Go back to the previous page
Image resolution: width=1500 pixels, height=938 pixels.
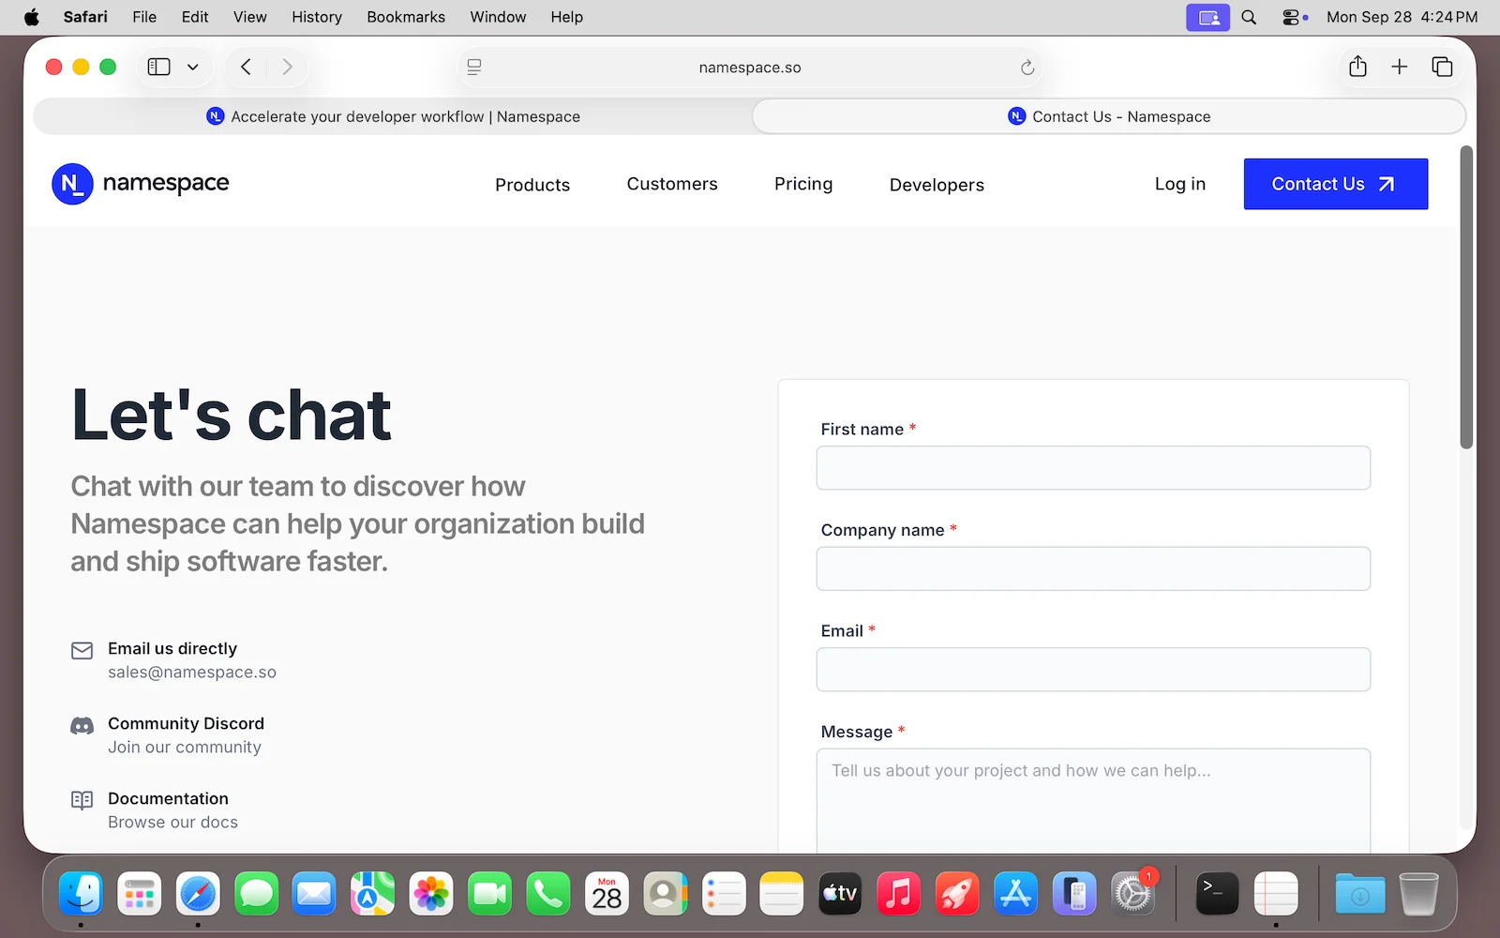point(246,67)
